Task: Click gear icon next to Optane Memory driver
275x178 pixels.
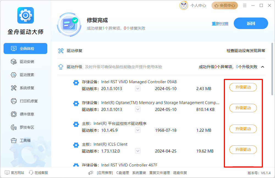Action: (76, 104)
